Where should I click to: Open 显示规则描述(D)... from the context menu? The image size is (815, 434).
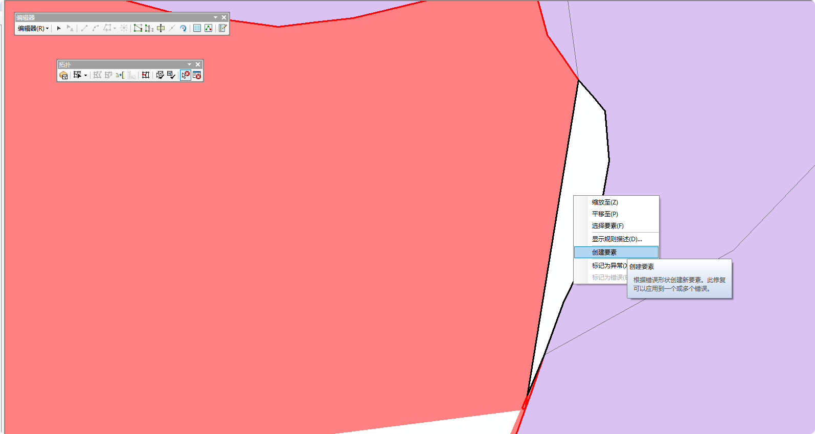pos(616,239)
